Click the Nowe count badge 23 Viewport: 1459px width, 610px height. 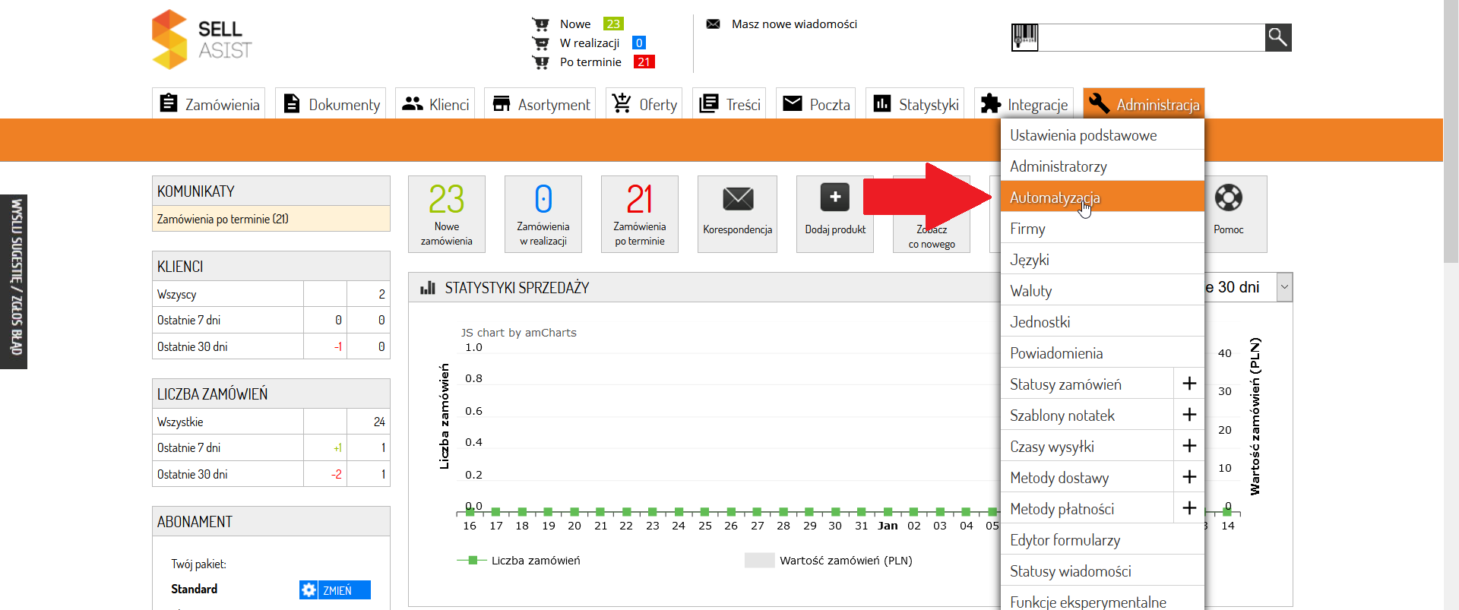613,24
